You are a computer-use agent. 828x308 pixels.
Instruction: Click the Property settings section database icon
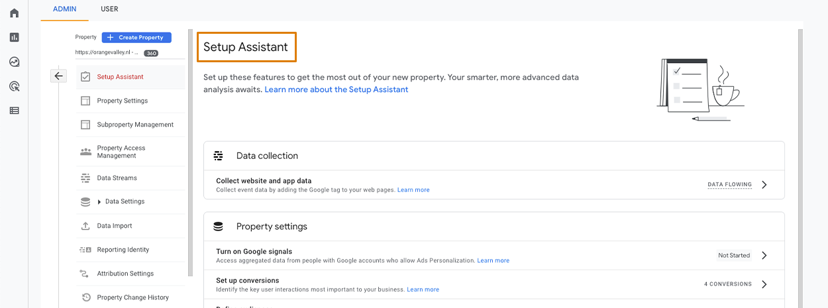click(x=218, y=227)
